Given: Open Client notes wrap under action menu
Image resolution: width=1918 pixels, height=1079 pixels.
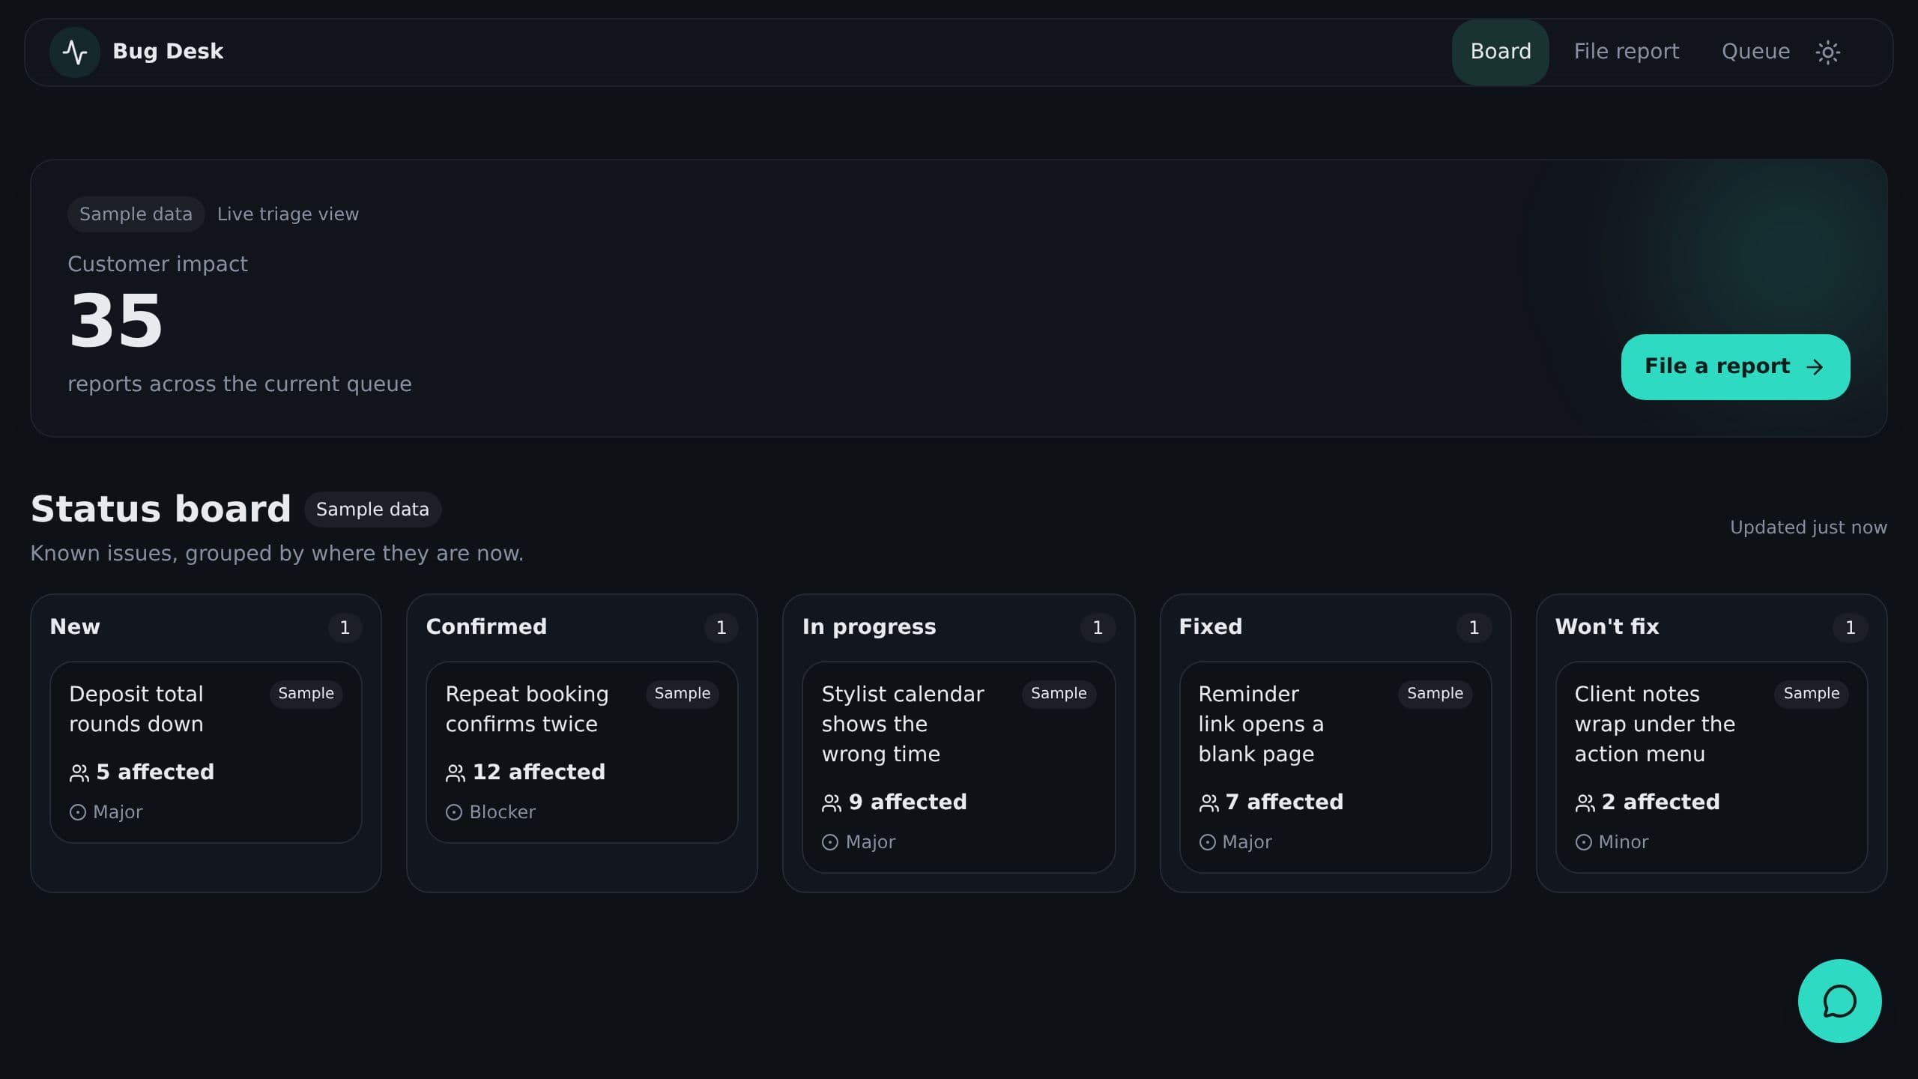Looking at the screenshot, I should pos(1712,767).
